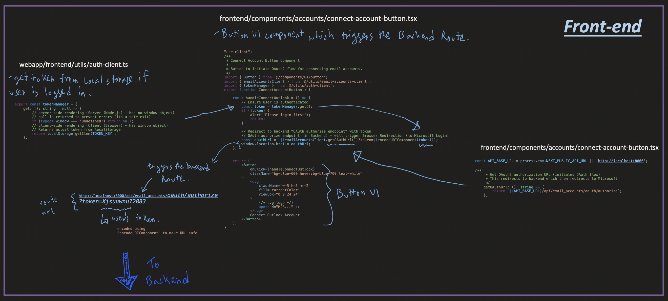The width and height of the screenshot is (668, 301).
Task: Click the squiggle under encodeURIComponent token
Action: [x=426, y=146]
